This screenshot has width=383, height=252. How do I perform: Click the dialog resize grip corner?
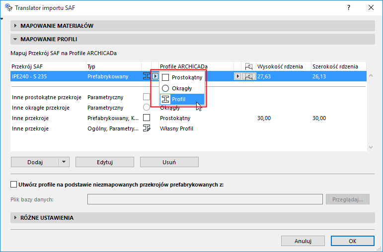point(380,249)
